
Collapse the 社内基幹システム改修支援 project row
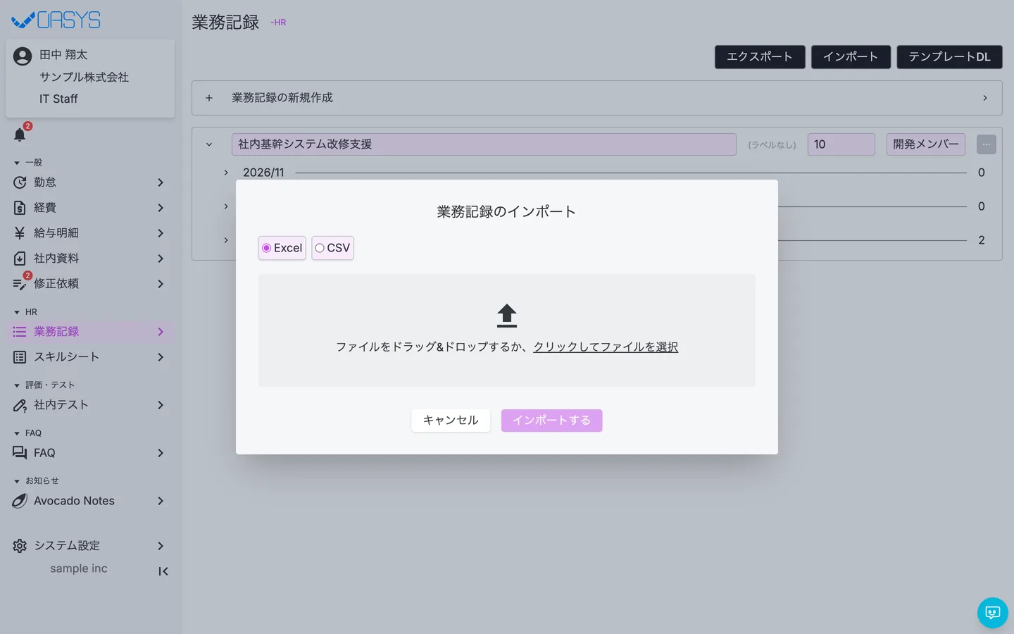209,144
